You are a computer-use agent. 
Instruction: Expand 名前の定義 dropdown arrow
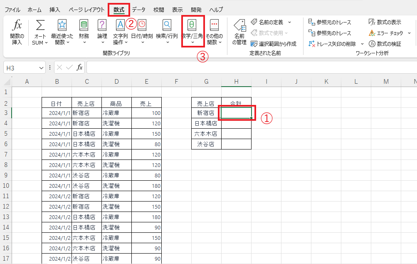coord(290,22)
